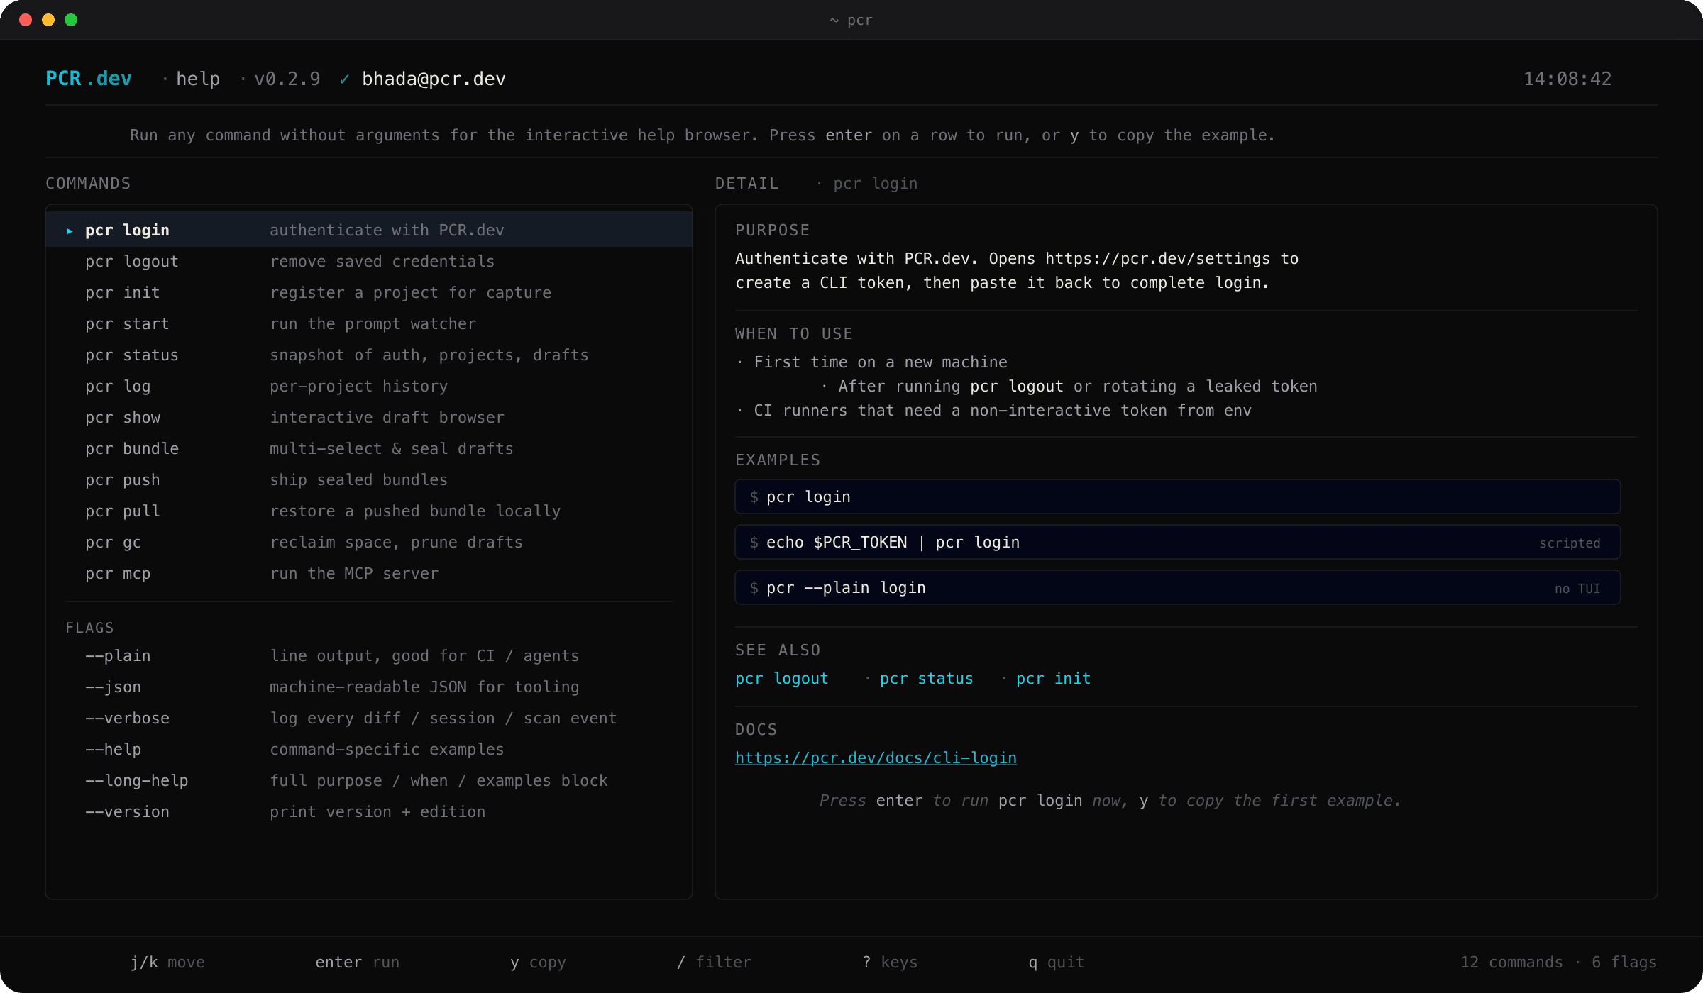Click the WHEN TO USE heading

point(793,333)
